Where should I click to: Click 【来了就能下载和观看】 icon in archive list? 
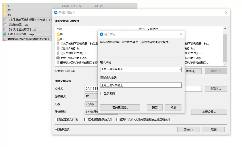coord(58,44)
